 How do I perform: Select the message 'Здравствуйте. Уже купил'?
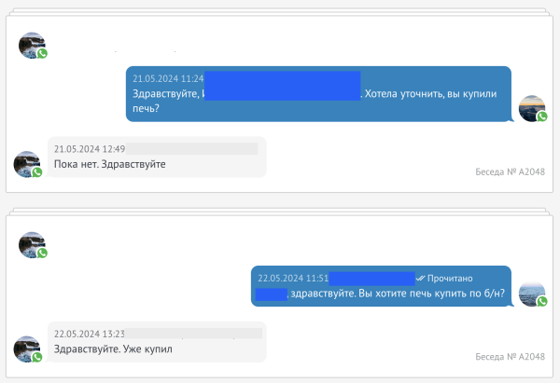coord(113,349)
